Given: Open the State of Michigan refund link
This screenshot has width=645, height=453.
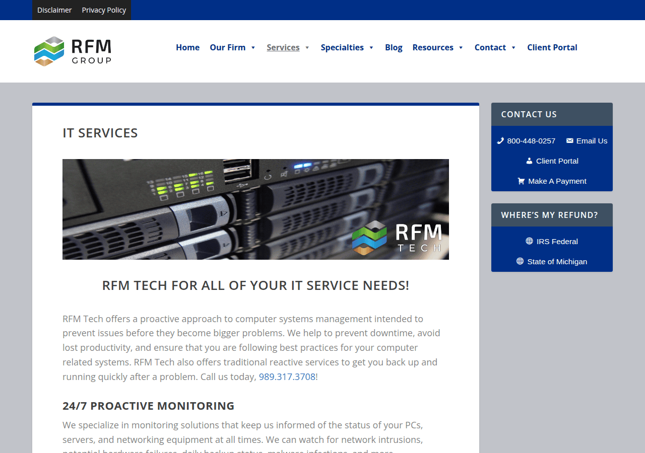Looking at the screenshot, I should [557, 262].
